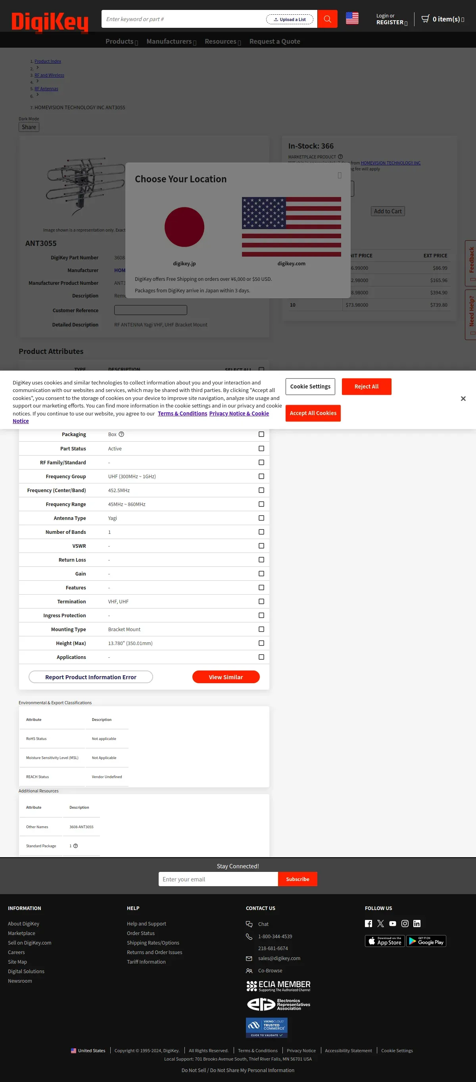Open DigiKey LinkedIn icon
This screenshot has width=476, height=1082.
(x=417, y=923)
